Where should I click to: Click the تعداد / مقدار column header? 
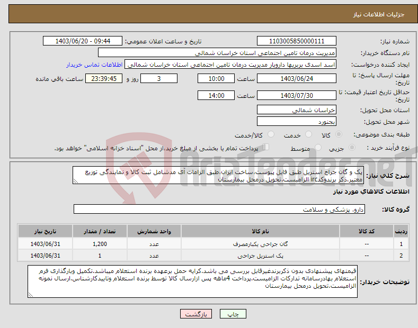coord(100,231)
